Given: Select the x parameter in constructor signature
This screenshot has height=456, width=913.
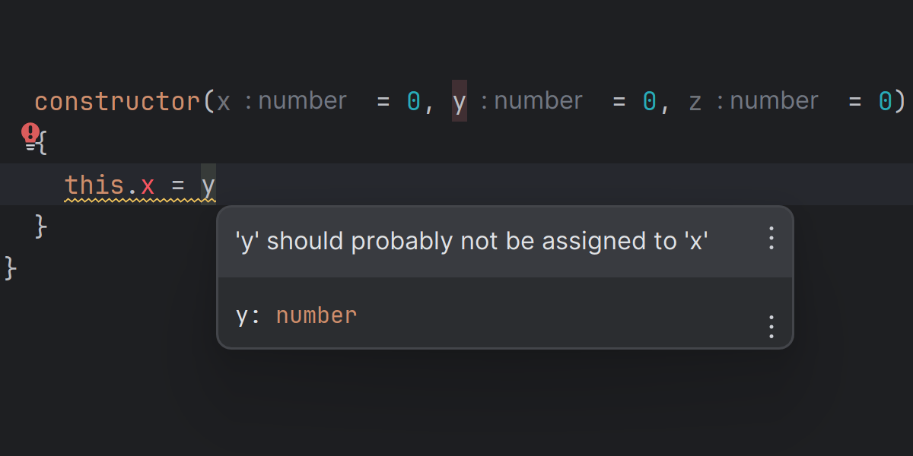Looking at the screenshot, I should click(x=223, y=101).
